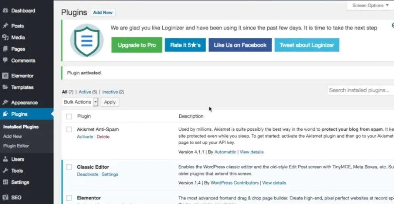Filter plugins by Inactive
394x204 pixels.
pyautogui.click(x=110, y=92)
